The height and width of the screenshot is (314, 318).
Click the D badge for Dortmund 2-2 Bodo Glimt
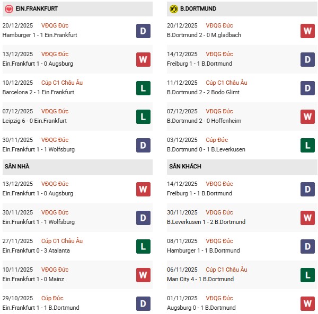point(307,88)
